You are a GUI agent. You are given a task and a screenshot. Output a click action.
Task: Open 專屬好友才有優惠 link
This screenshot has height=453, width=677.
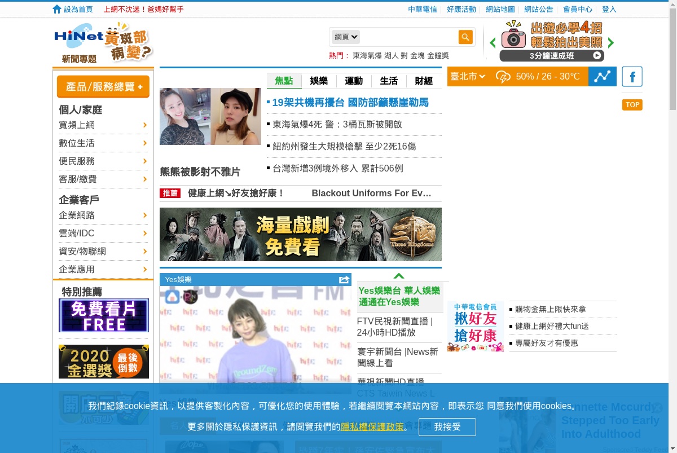(x=547, y=343)
